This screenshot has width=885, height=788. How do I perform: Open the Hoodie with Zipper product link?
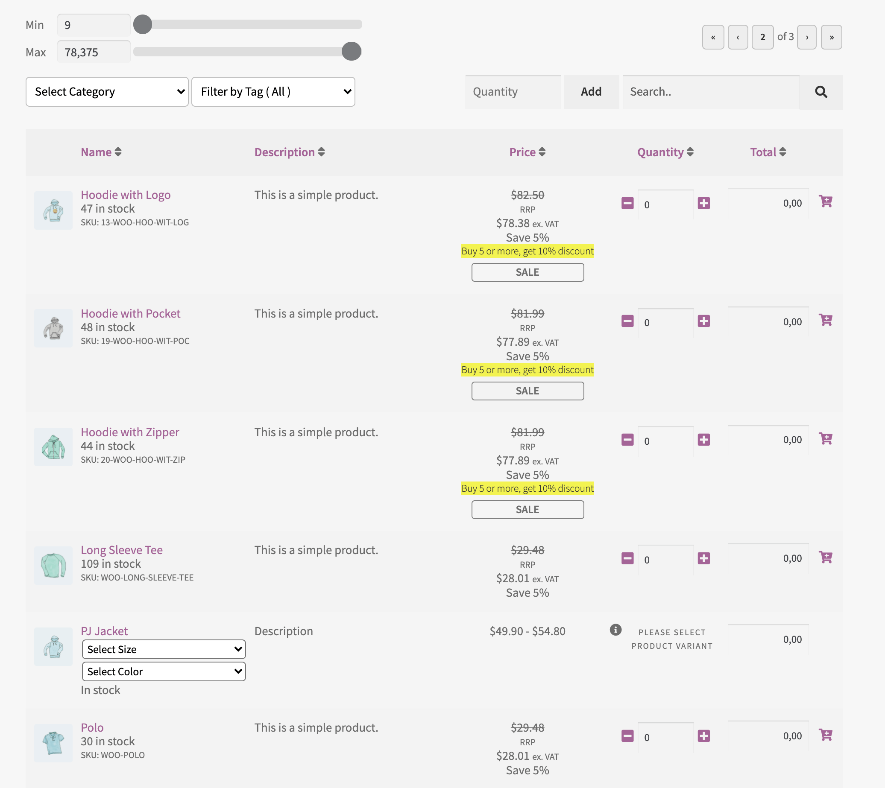tap(130, 432)
